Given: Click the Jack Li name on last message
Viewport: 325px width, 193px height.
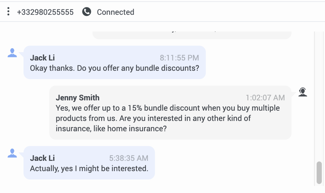Looking at the screenshot, I should coord(42,158).
